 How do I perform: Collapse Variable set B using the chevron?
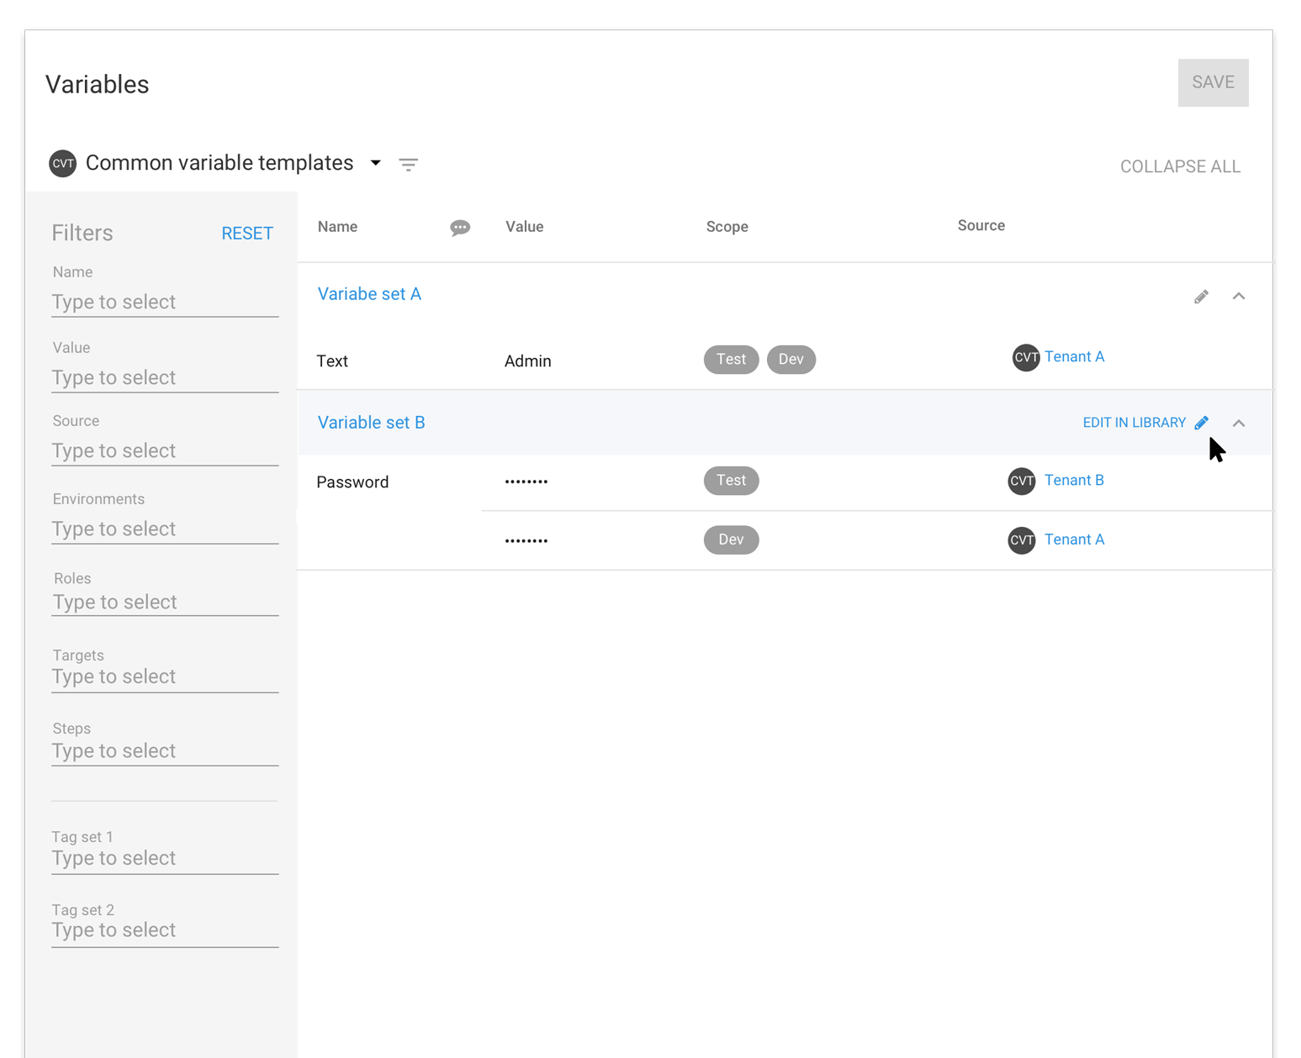(x=1239, y=423)
